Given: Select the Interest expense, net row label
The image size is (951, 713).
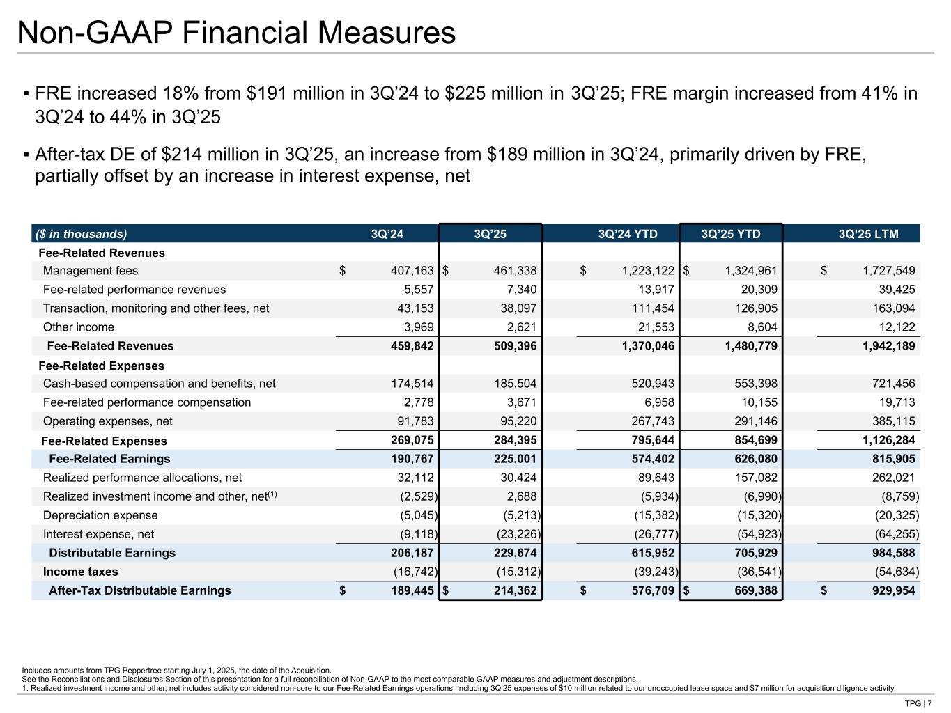Looking at the screenshot, I should point(98,534).
